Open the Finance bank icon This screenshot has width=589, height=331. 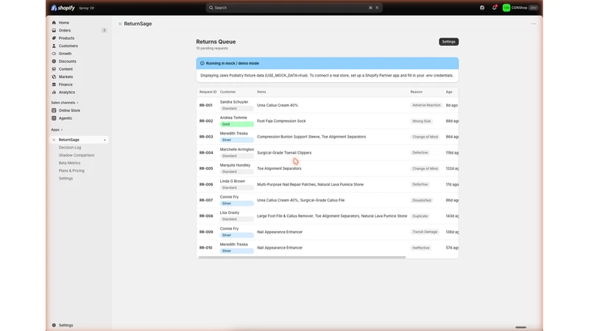[54, 85]
